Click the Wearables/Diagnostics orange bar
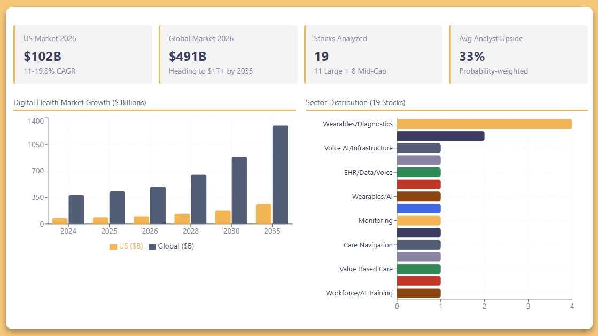The height and width of the screenshot is (336, 598). [484, 124]
